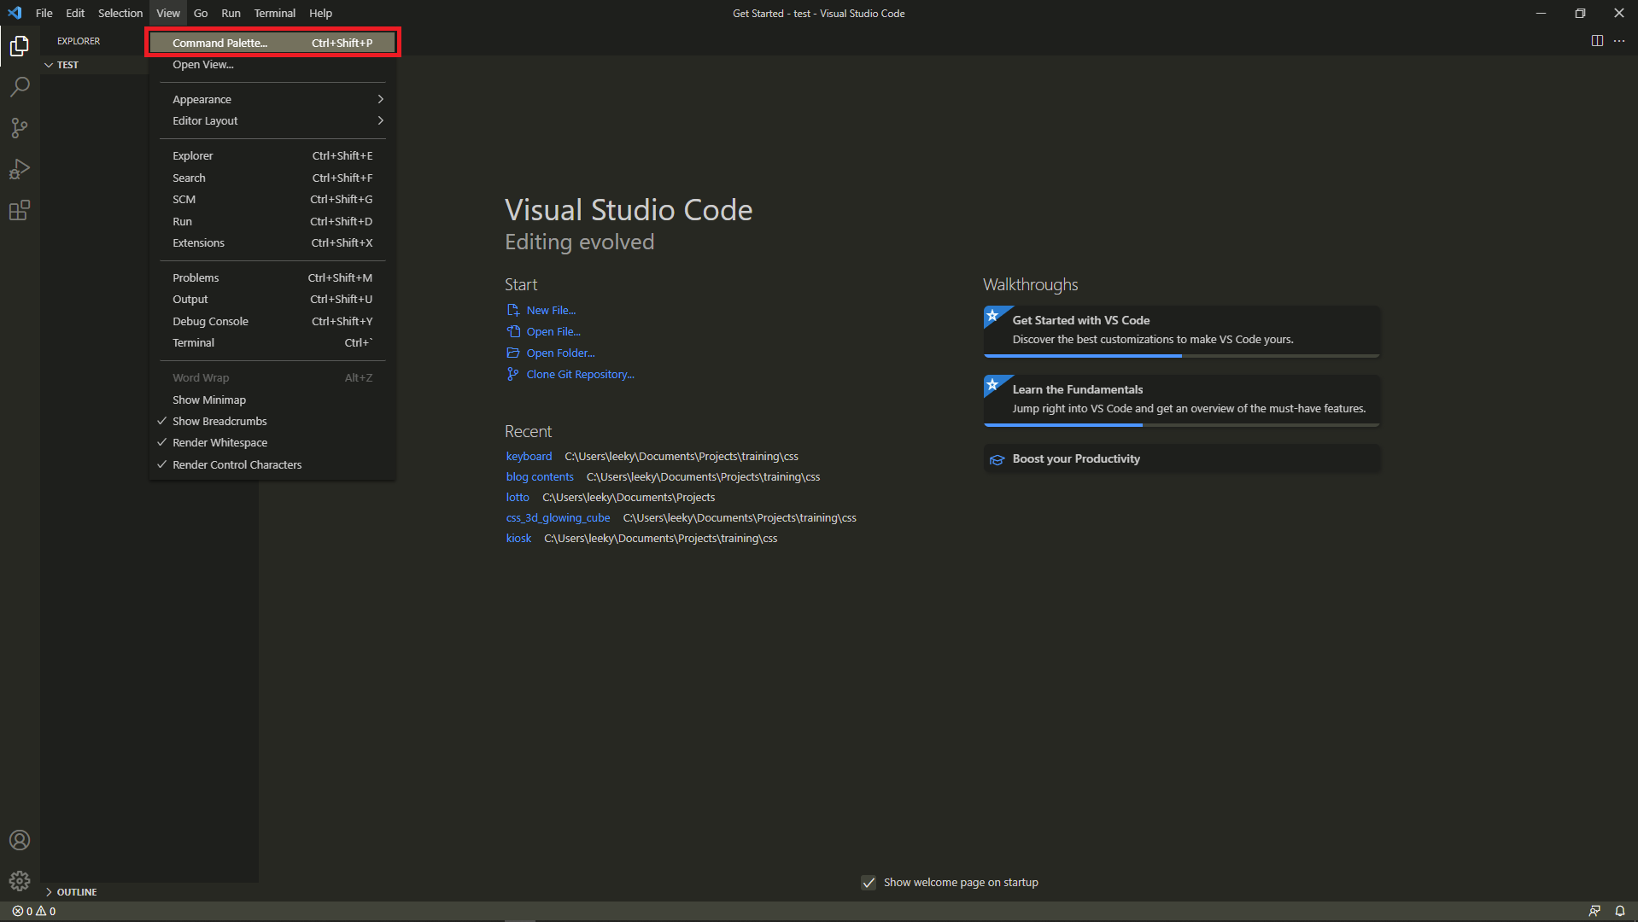Open recent project keyboard
Screen dimensions: 1638x922
529,456
